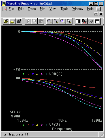Open the Help menu
Viewport: 105px width, 138px height.
click(x=90, y=9)
